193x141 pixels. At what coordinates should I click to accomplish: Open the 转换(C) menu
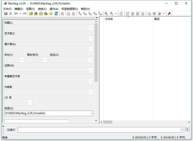(42, 9)
